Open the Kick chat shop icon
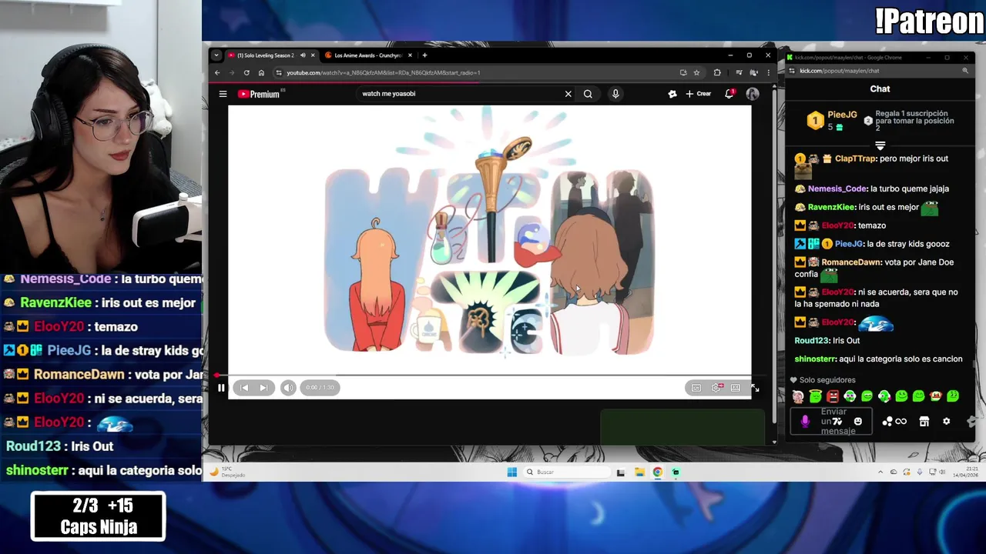The height and width of the screenshot is (554, 986). [x=924, y=422]
